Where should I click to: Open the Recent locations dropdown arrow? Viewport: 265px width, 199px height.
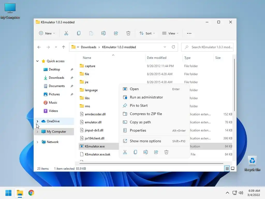point(56,47)
